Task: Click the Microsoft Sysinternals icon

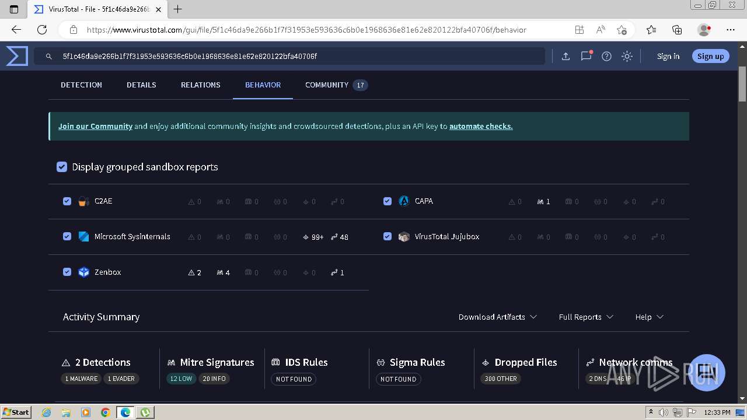Action: 83,236
